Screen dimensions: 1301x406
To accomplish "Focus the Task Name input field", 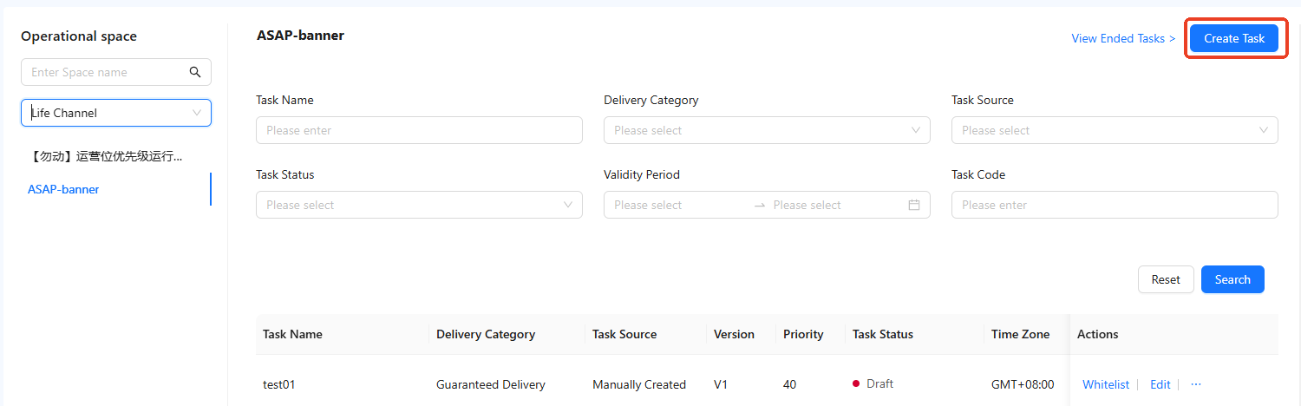I will tap(419, 130).
